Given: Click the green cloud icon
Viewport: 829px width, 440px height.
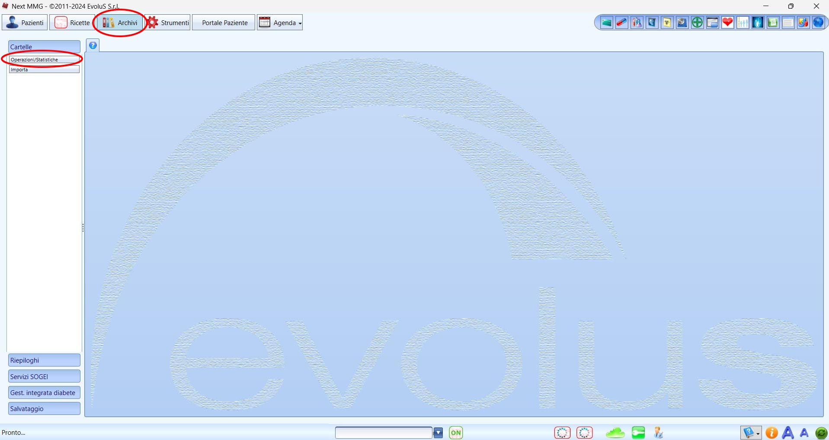Looking at the screenshot, I should [615, 433].
